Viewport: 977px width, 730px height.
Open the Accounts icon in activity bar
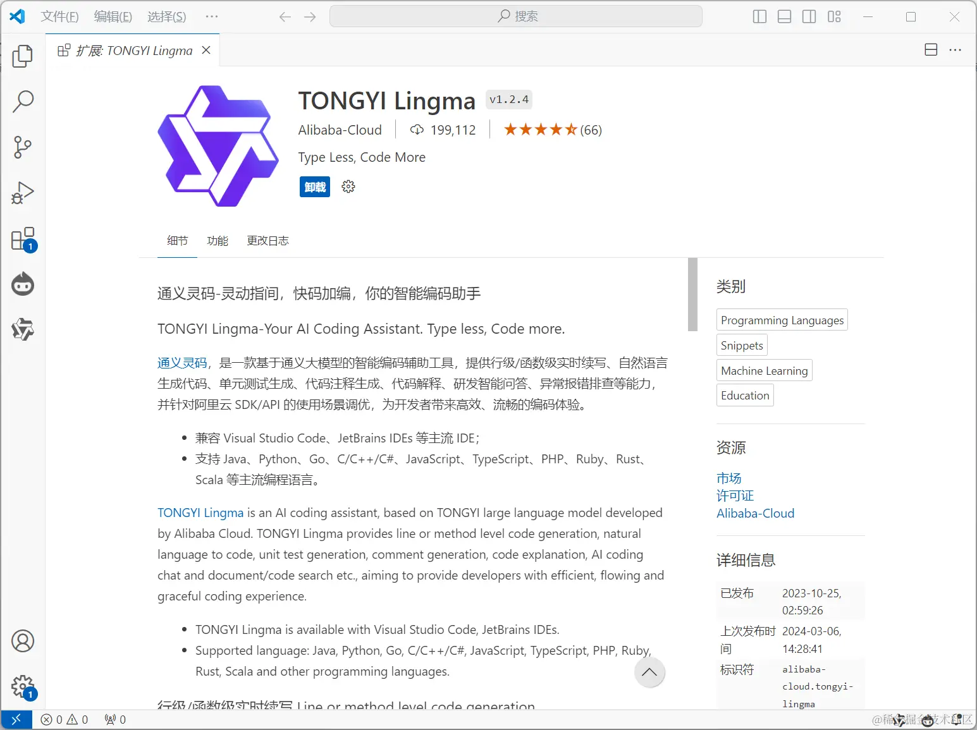23,641
